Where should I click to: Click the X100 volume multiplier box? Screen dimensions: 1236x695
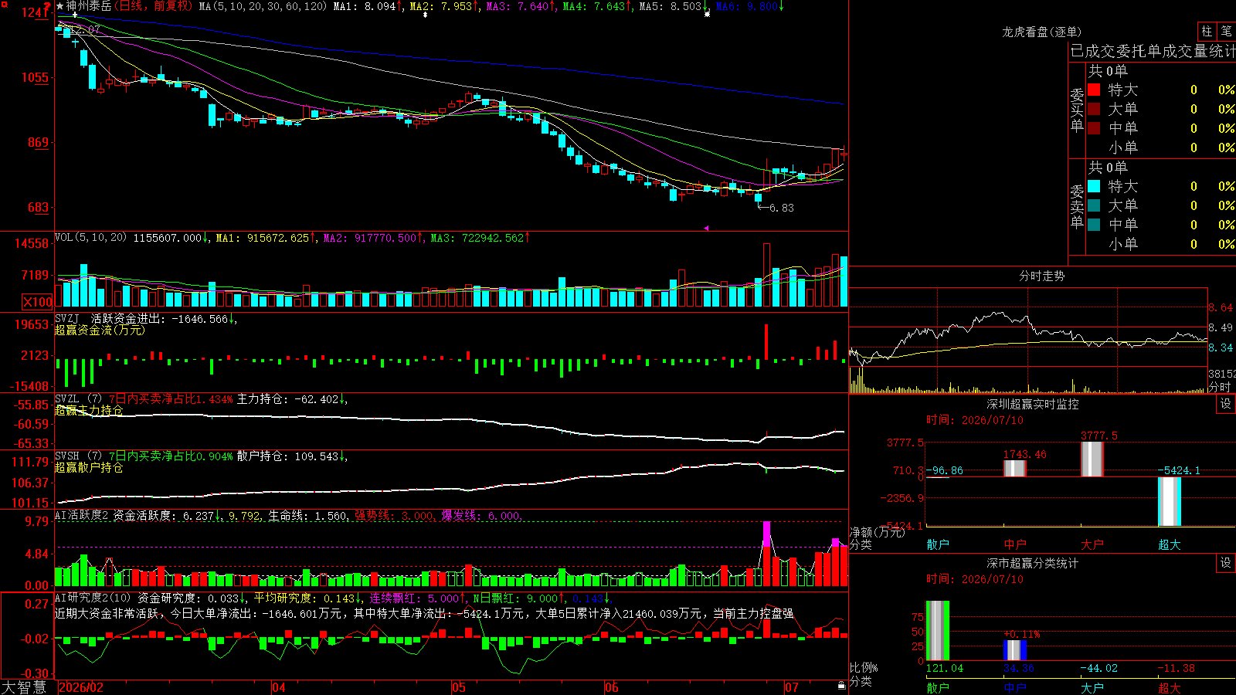(38, 302)
